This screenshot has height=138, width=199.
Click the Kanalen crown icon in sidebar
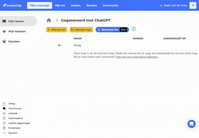tap(4, 41)
